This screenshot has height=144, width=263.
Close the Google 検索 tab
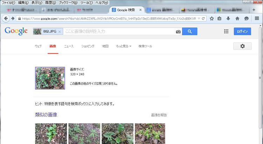pyautogui.click(x=140, y=10)
